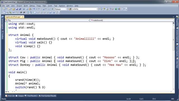Open the Class View side tab
The image size is (179, 101).
coord(177,63)
